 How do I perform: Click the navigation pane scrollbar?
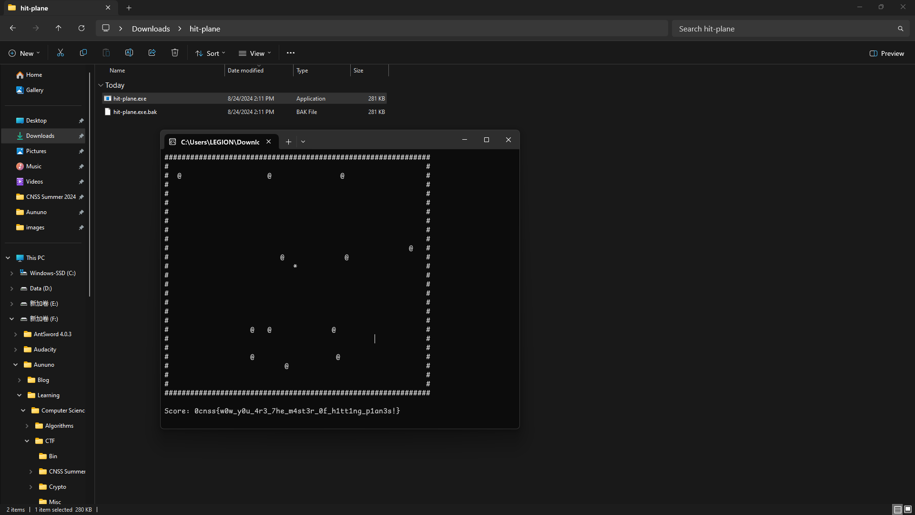[90, 184]
